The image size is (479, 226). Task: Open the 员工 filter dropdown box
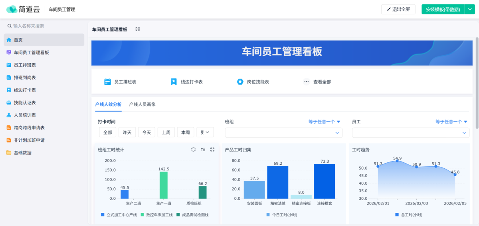(410, 132)
